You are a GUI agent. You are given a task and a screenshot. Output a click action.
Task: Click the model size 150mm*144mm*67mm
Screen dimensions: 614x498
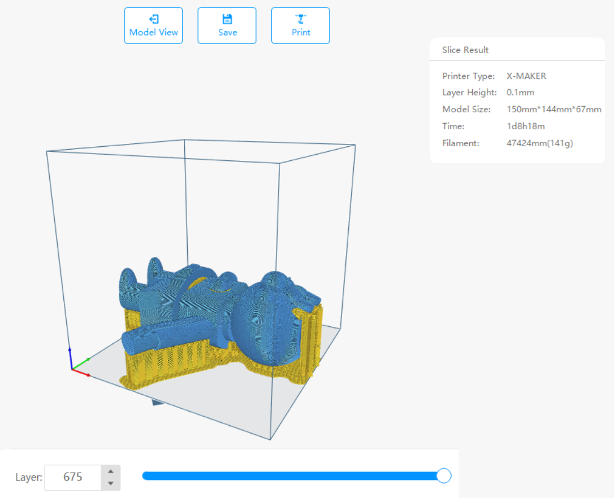(x=554, y=109)
